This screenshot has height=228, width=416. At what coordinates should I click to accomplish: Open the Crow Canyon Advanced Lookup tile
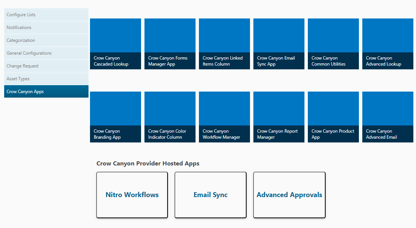click(x=388, y=44)
